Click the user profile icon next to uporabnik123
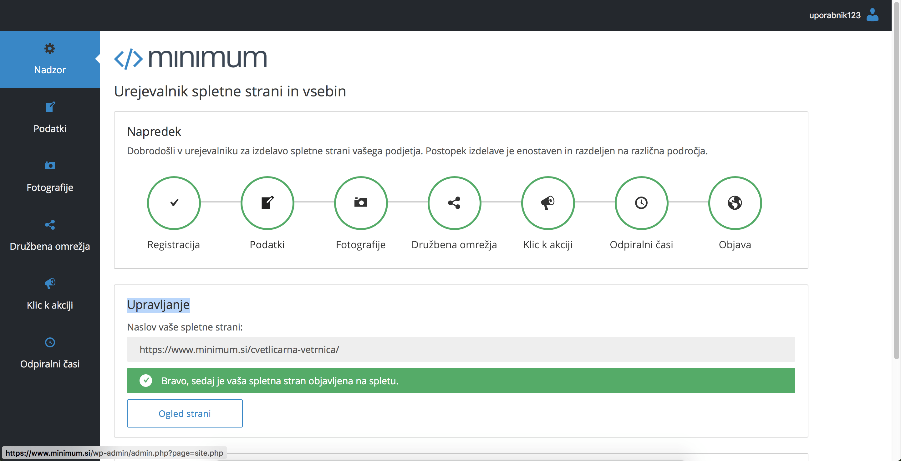 (872, 15)
